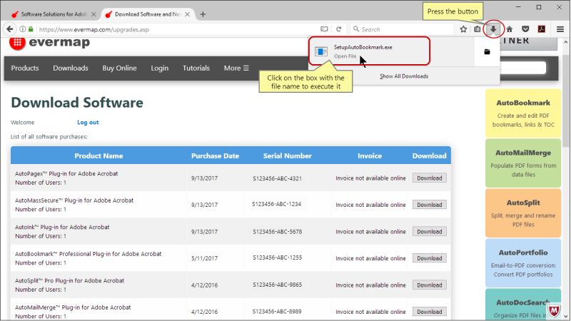Screen dimensions: 571x321
Task: Open the AutoPortfolio product card
Action: coord(523,263)
